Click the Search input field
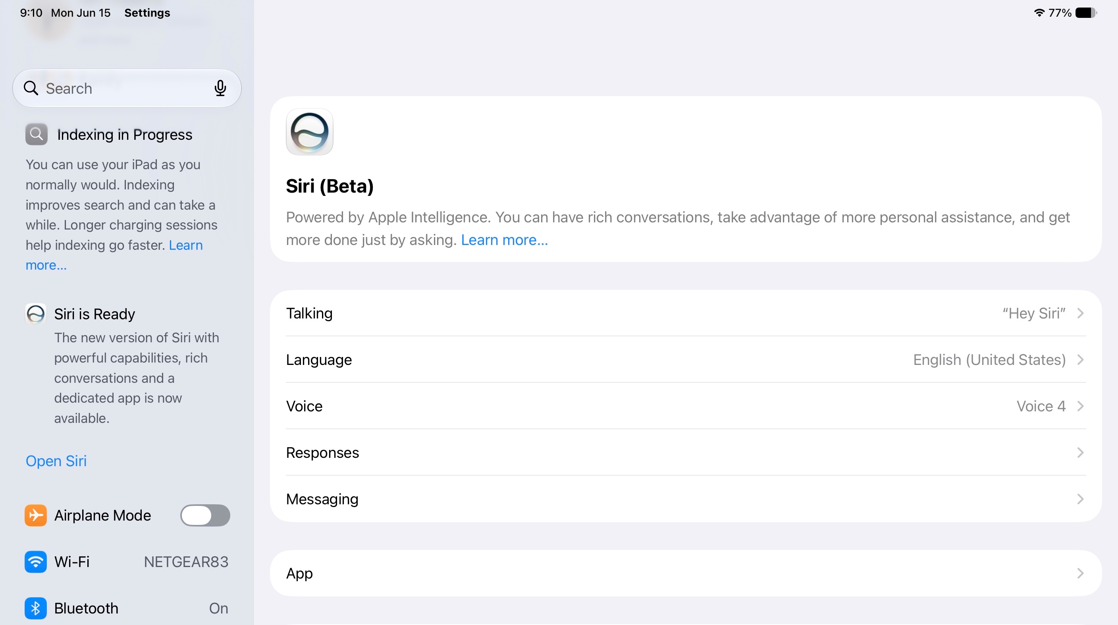1118x625 pixels. pyautogui.click(x=127, y=88)
